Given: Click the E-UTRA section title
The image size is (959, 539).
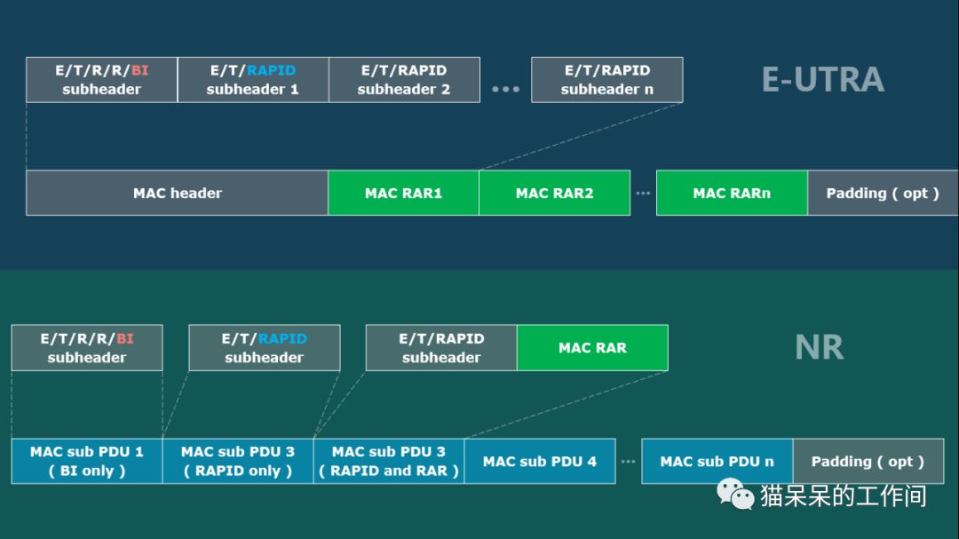Looking at the screenshot, I should click(x=822, y=80).
